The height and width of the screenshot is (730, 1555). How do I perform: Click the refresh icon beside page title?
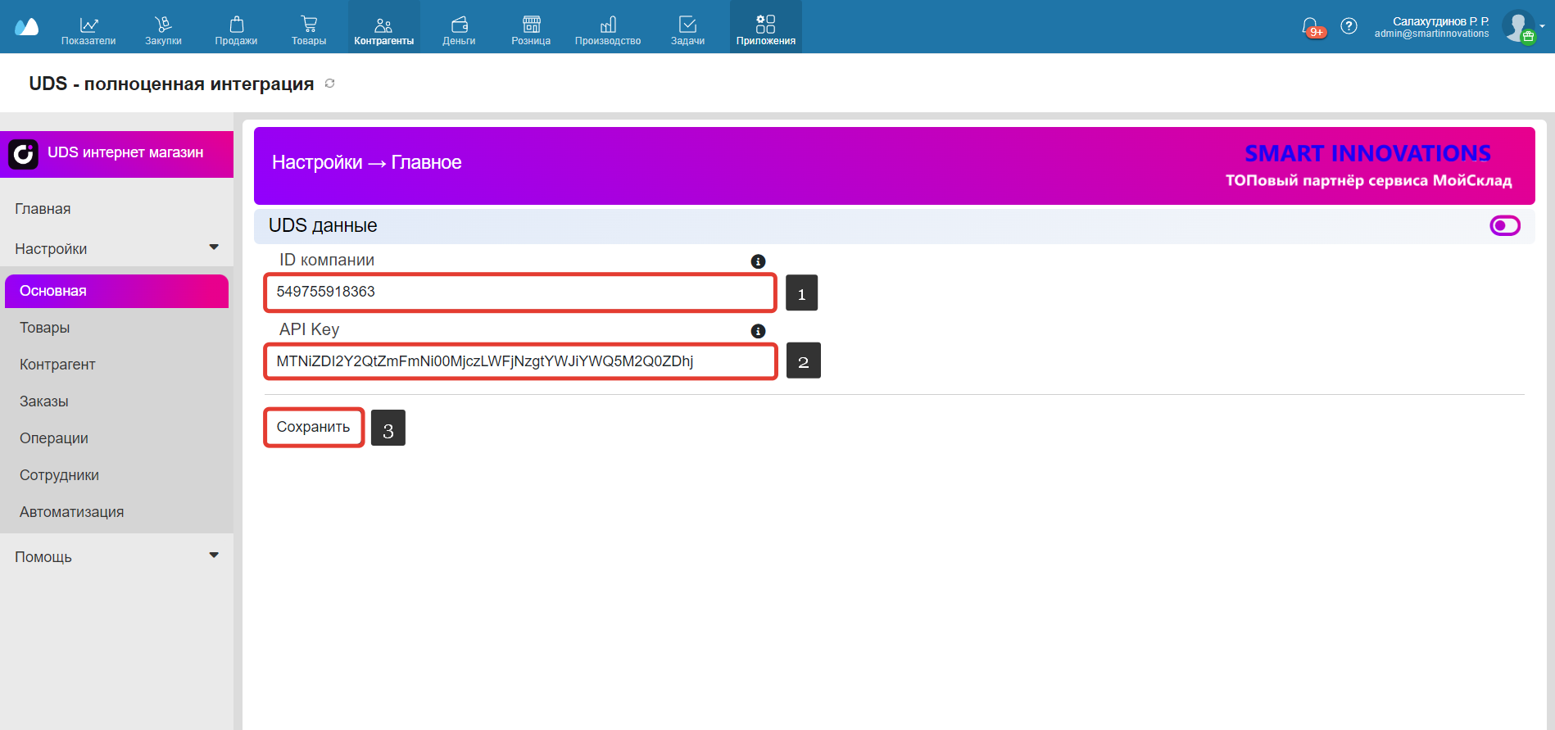330,84
